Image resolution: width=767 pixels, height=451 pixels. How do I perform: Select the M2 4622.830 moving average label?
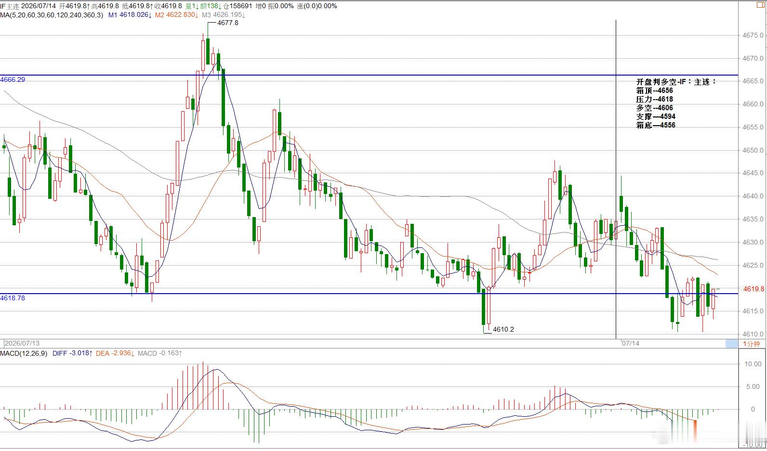pos(177,15)
